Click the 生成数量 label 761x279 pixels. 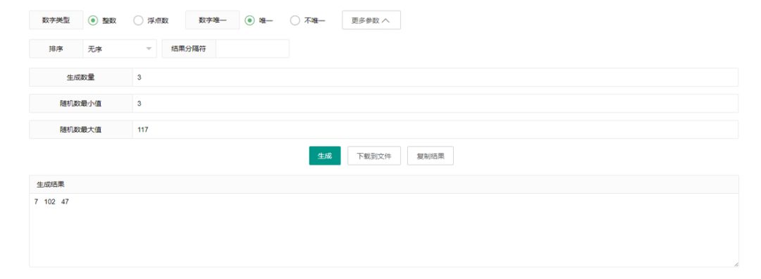(80, 77)
